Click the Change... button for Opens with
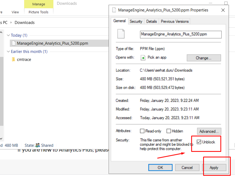Image resolution: width=235 pixels, height=184 pixels. tap(204, 58)
